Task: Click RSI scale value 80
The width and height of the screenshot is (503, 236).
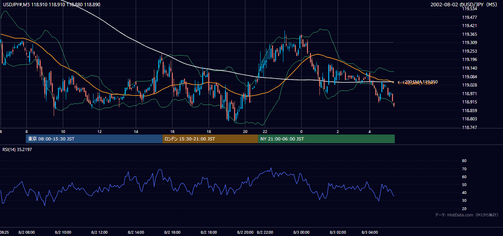Action: 464,161
